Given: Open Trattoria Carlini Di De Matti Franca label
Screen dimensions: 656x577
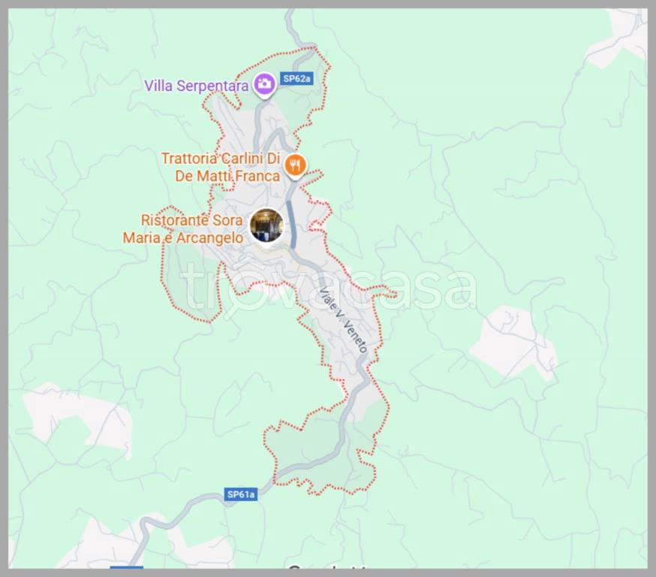Looking at the screenshot, I should click(221, 167).
